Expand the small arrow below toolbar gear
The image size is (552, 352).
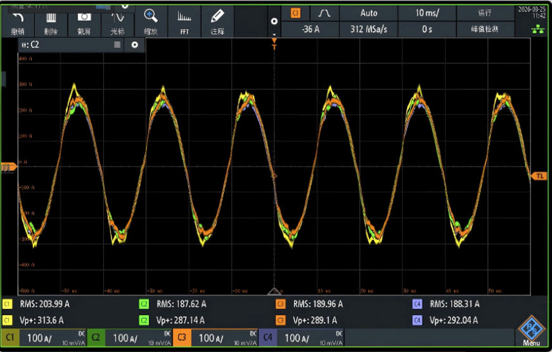(274, 34)
